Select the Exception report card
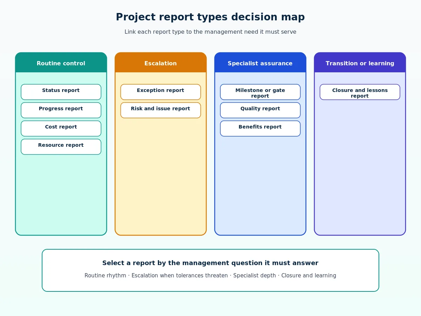Viewport: 421px width, 316px height. (x=161, y=92)
